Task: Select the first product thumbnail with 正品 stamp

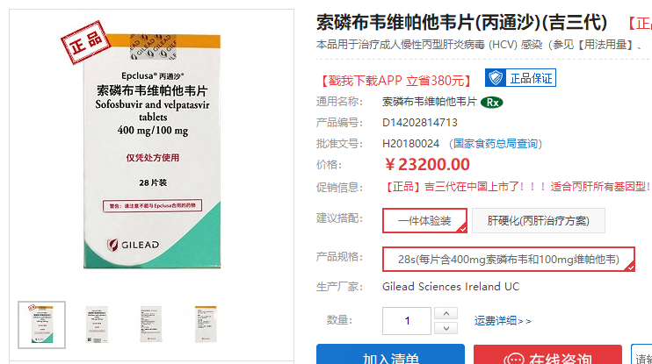Action: tap(41, 325)
